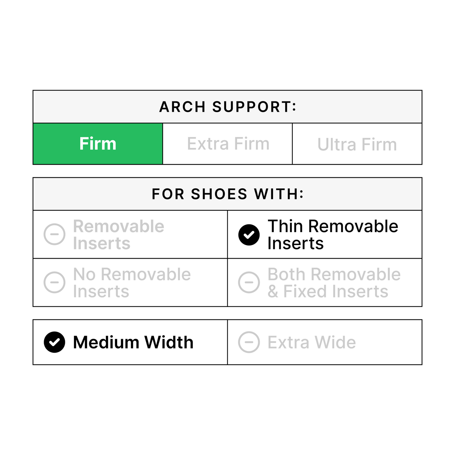Switch to Extra Firm arch support
Screen dimensions: 455x455
(x=228, y=144)
